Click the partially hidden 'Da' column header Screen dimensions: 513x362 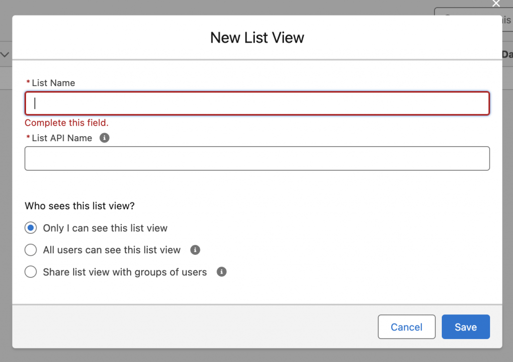point(507,54)
